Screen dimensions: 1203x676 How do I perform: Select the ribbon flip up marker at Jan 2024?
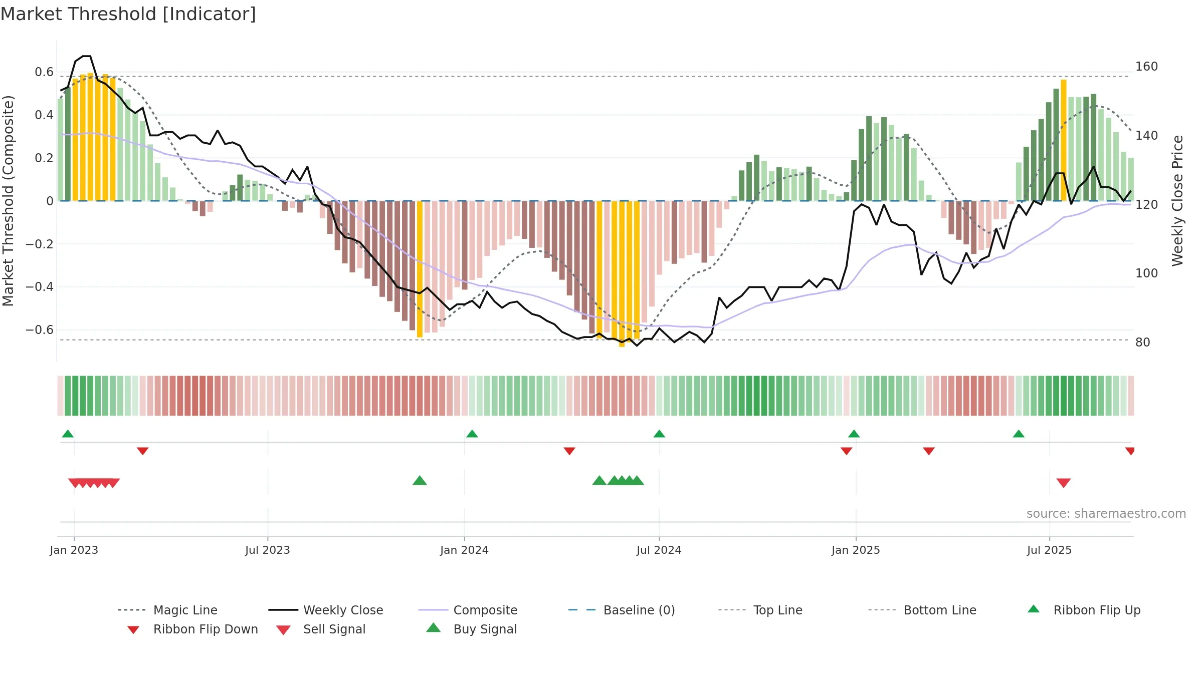472,434
